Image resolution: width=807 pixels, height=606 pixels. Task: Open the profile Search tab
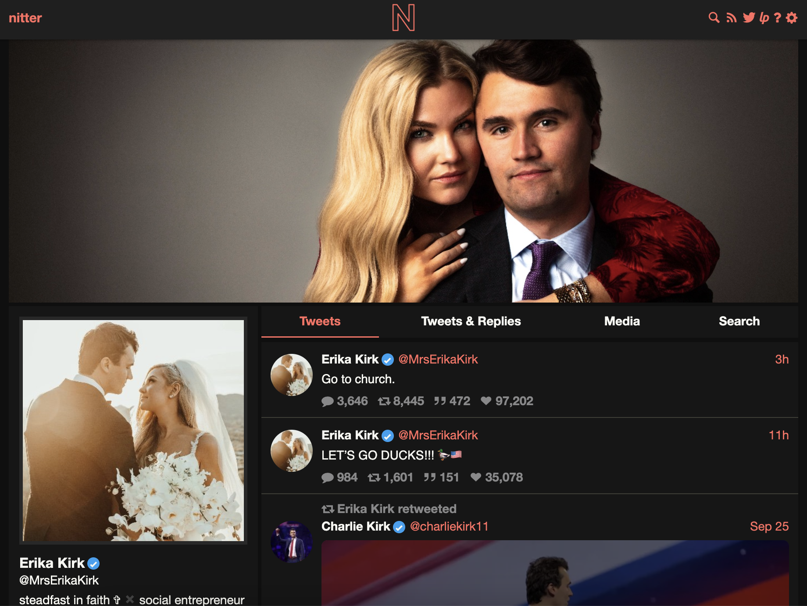pyautogui.click(x=739, y=321)
